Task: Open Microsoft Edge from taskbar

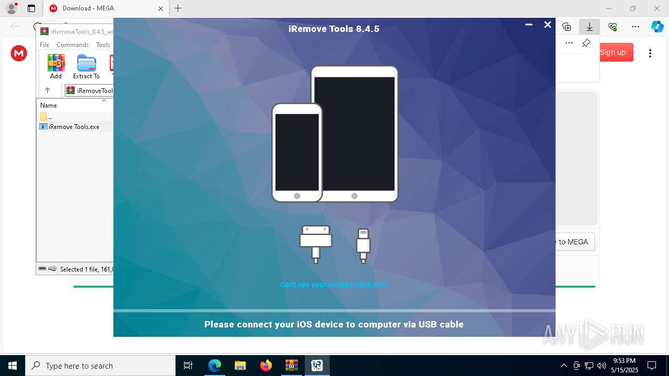Action: pos(215,366)
